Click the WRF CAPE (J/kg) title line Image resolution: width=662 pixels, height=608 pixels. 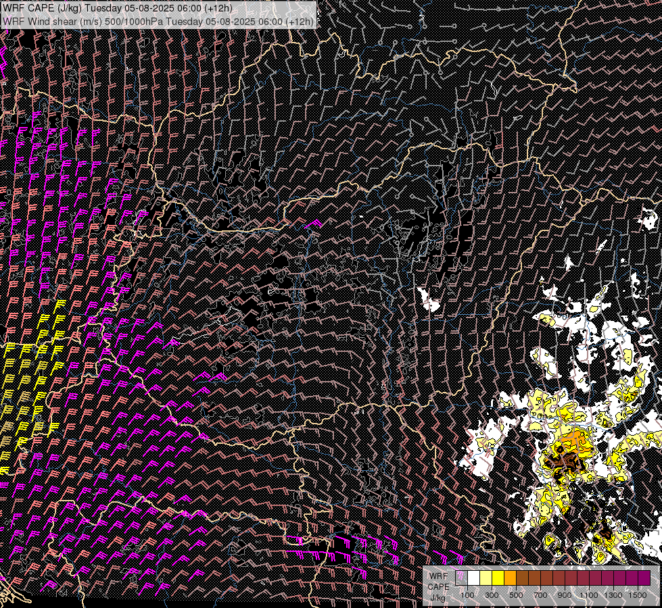[x=118, y=8]
